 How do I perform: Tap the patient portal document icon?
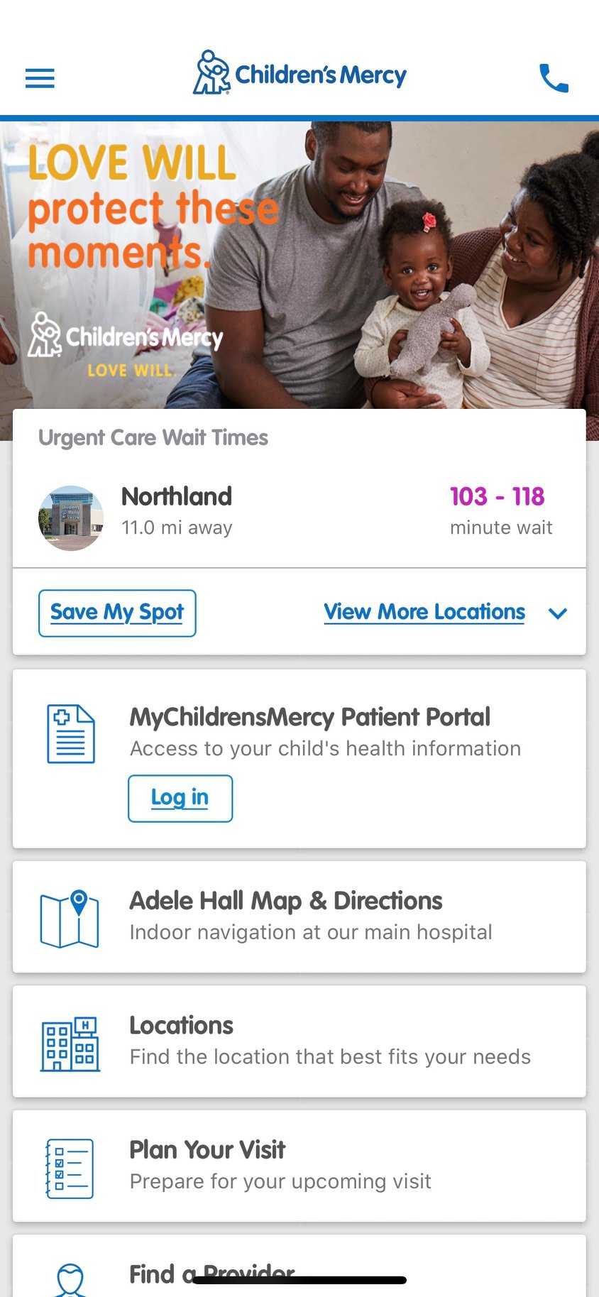point(71,734)
